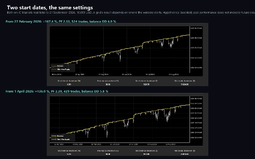Image resolution: width=255 pixels, height=159 pixels.
Task: Click the '12 Apr 2026' date label on top chart
Action: click(80, 75)
